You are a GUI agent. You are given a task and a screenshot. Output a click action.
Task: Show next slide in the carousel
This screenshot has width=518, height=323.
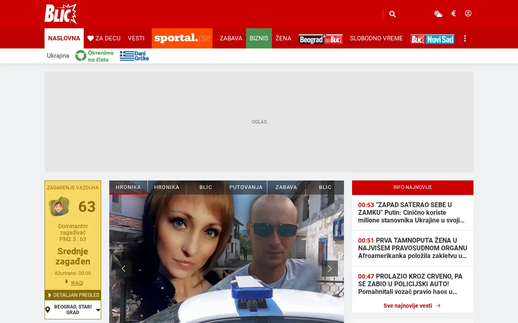coord(330,268)
